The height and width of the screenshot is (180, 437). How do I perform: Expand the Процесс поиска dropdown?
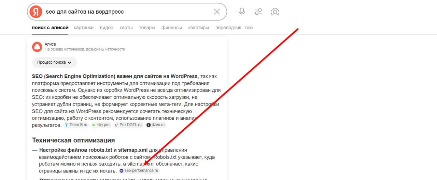point(54,63)
